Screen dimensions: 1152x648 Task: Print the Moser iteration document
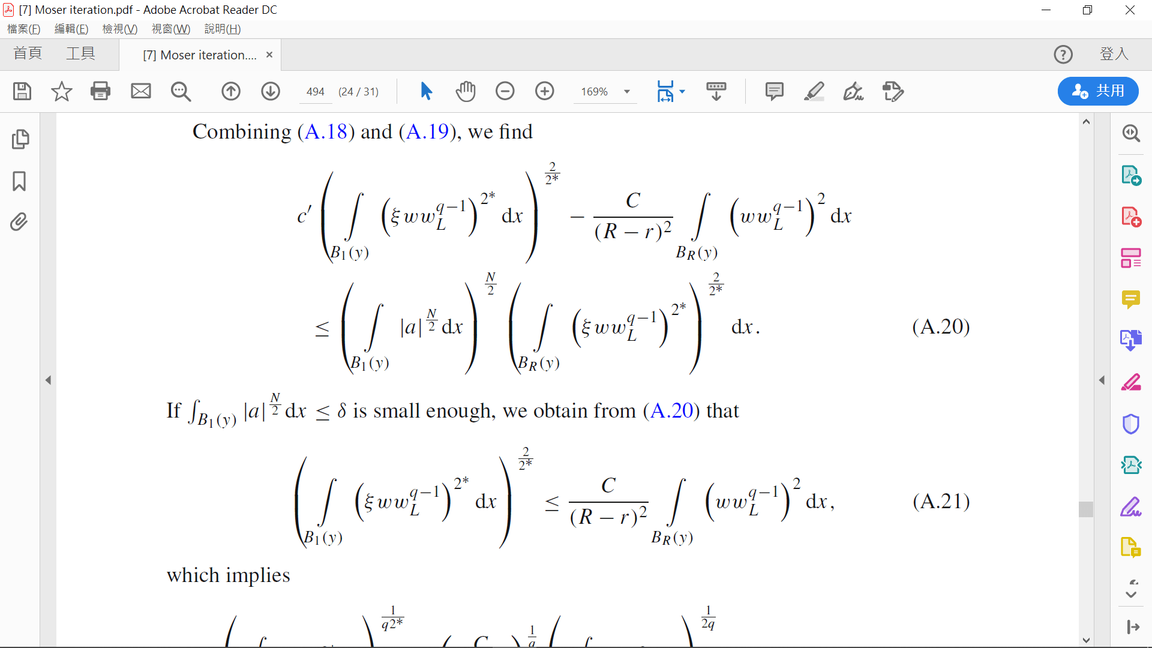(100, 91)
